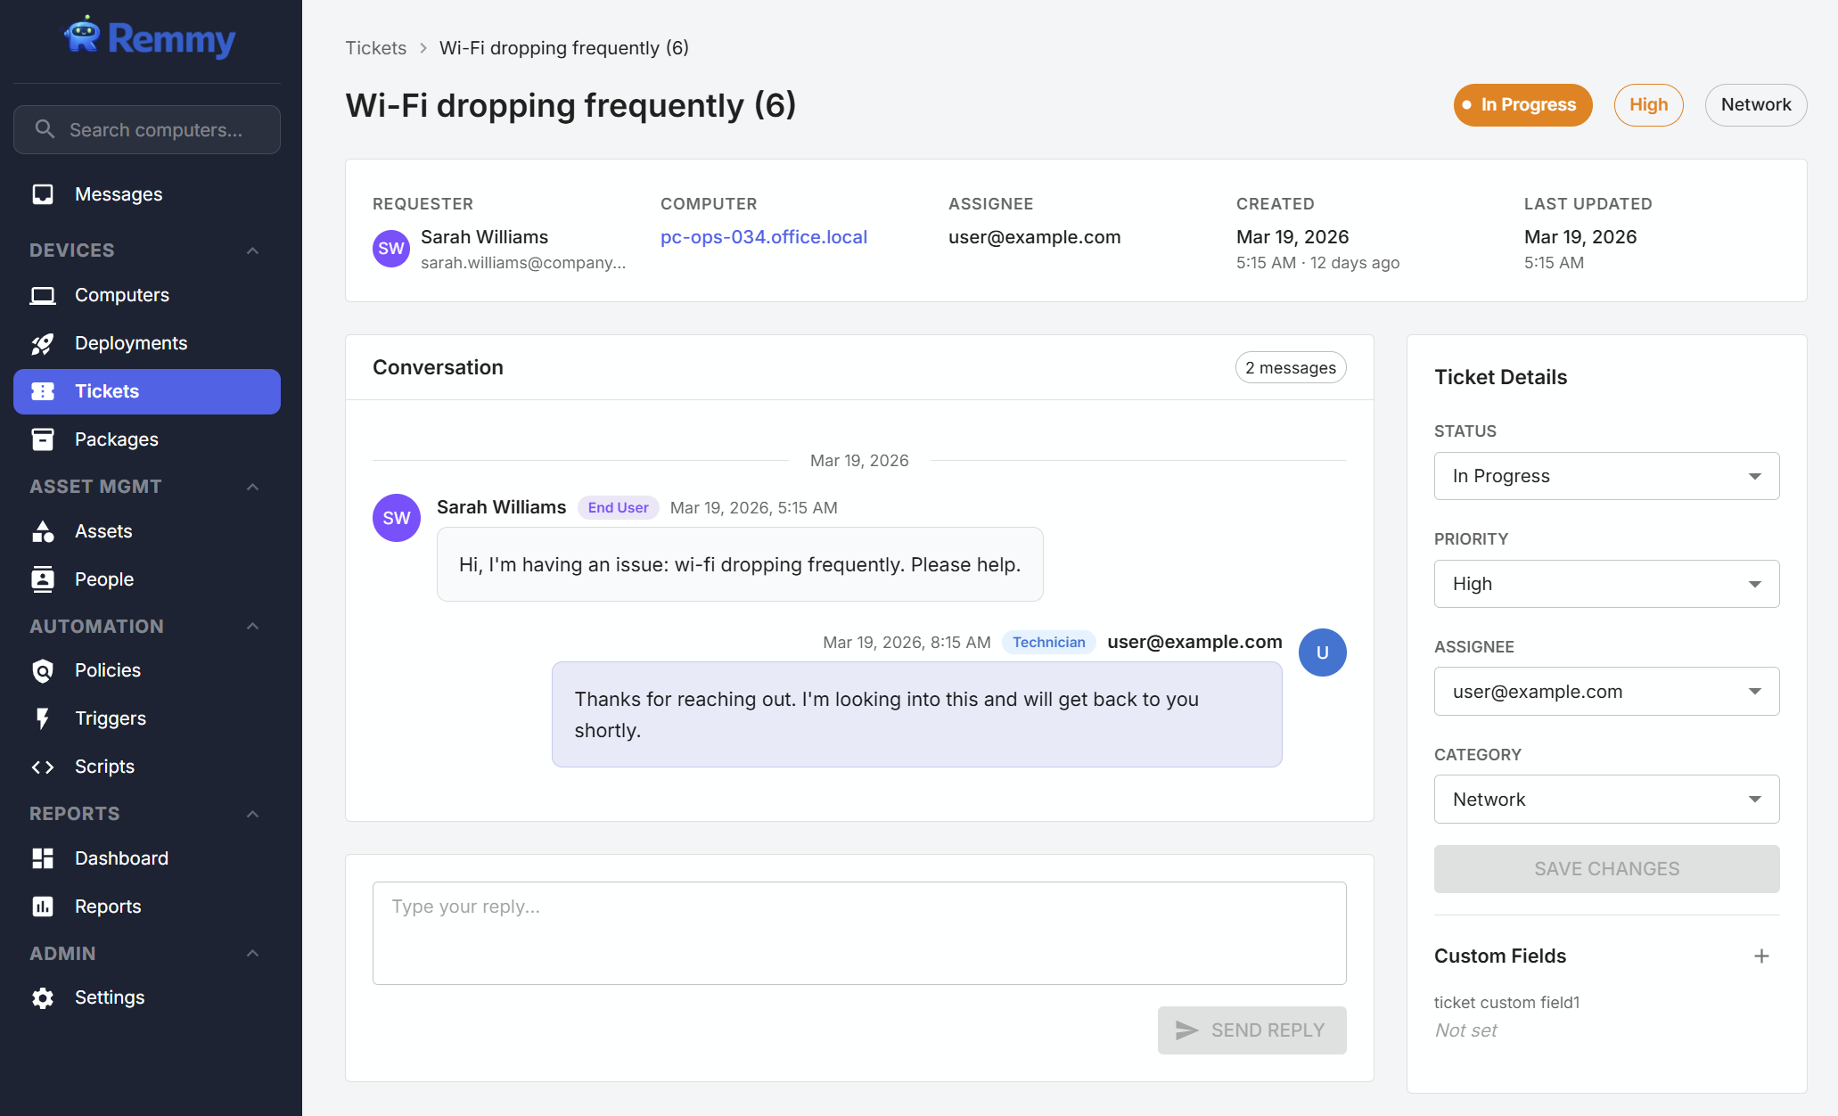
Task: Open Messages in the sidebar
Action: 119,194
